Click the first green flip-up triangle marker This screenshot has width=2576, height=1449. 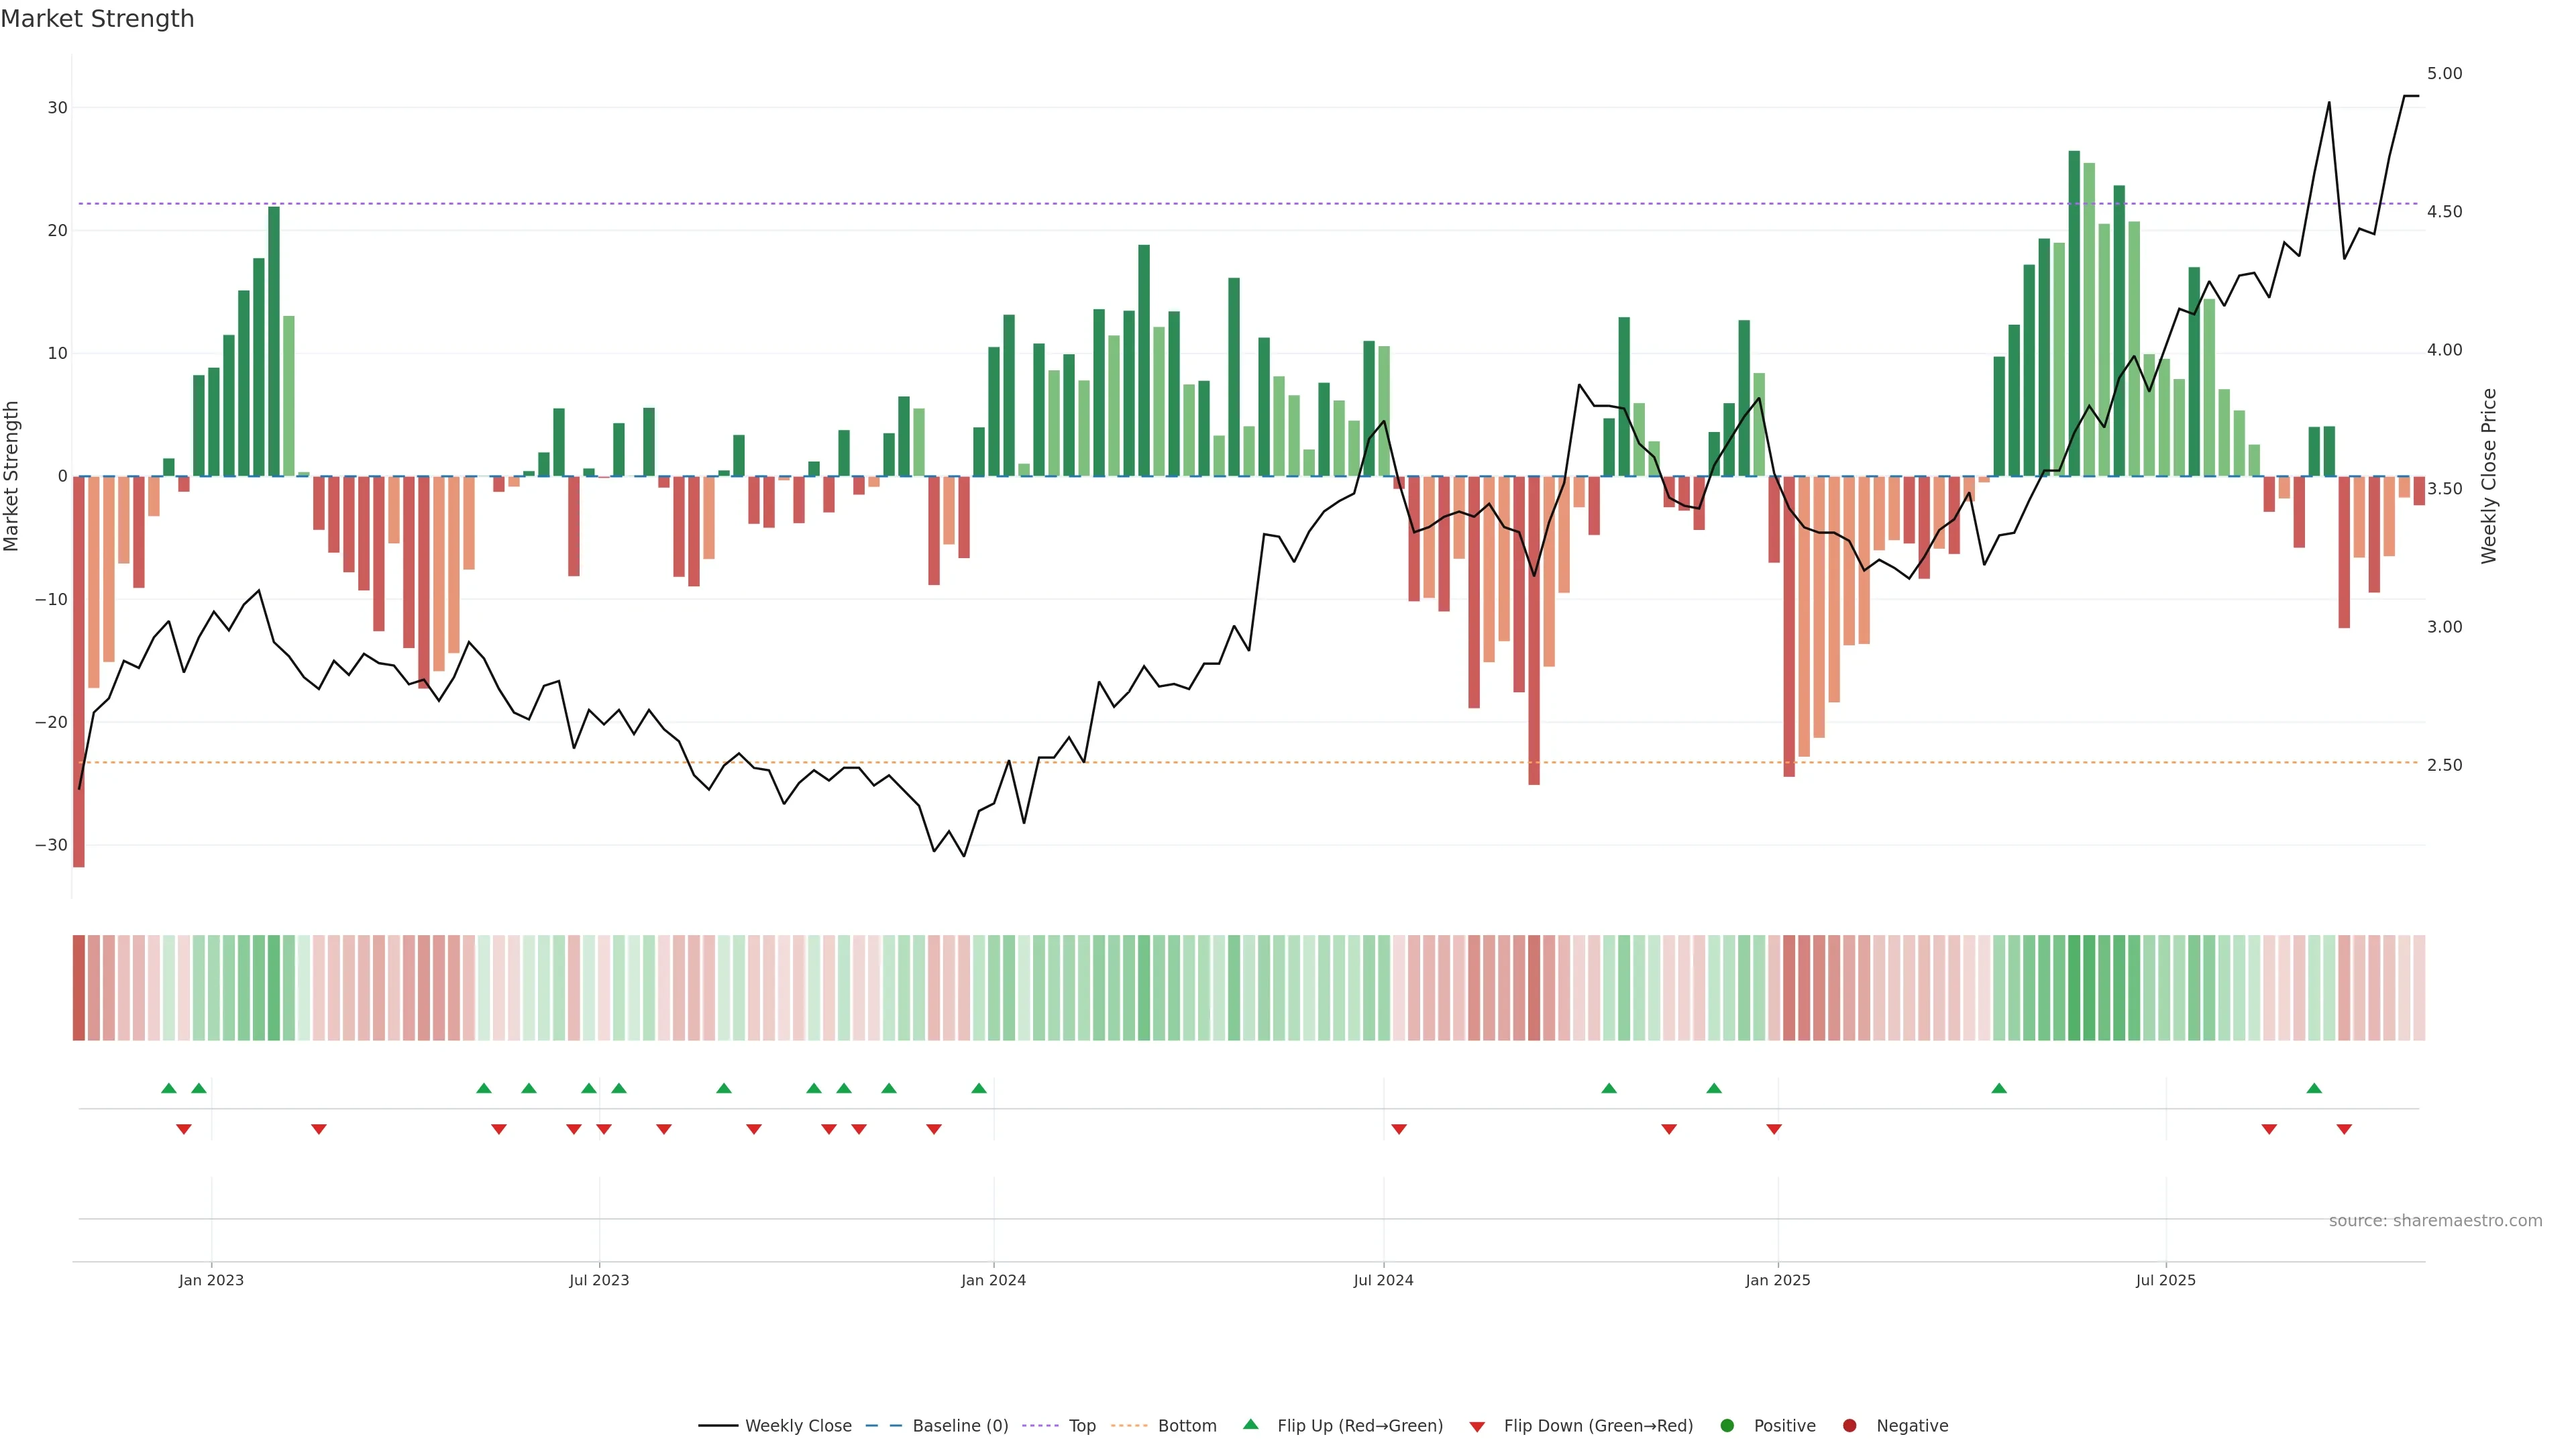coord(169,1088)
